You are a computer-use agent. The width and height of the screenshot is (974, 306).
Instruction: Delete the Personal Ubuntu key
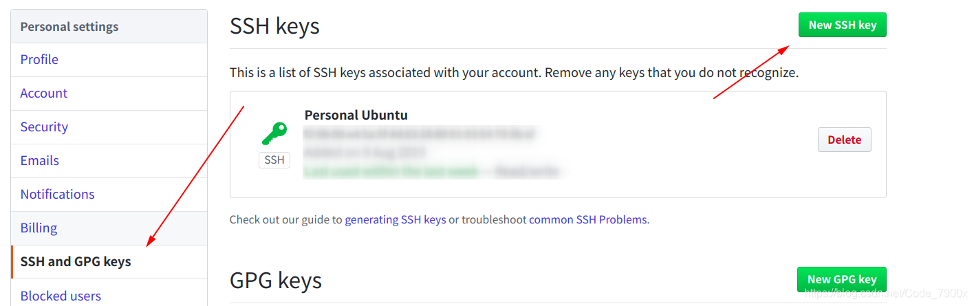point(844,140)
